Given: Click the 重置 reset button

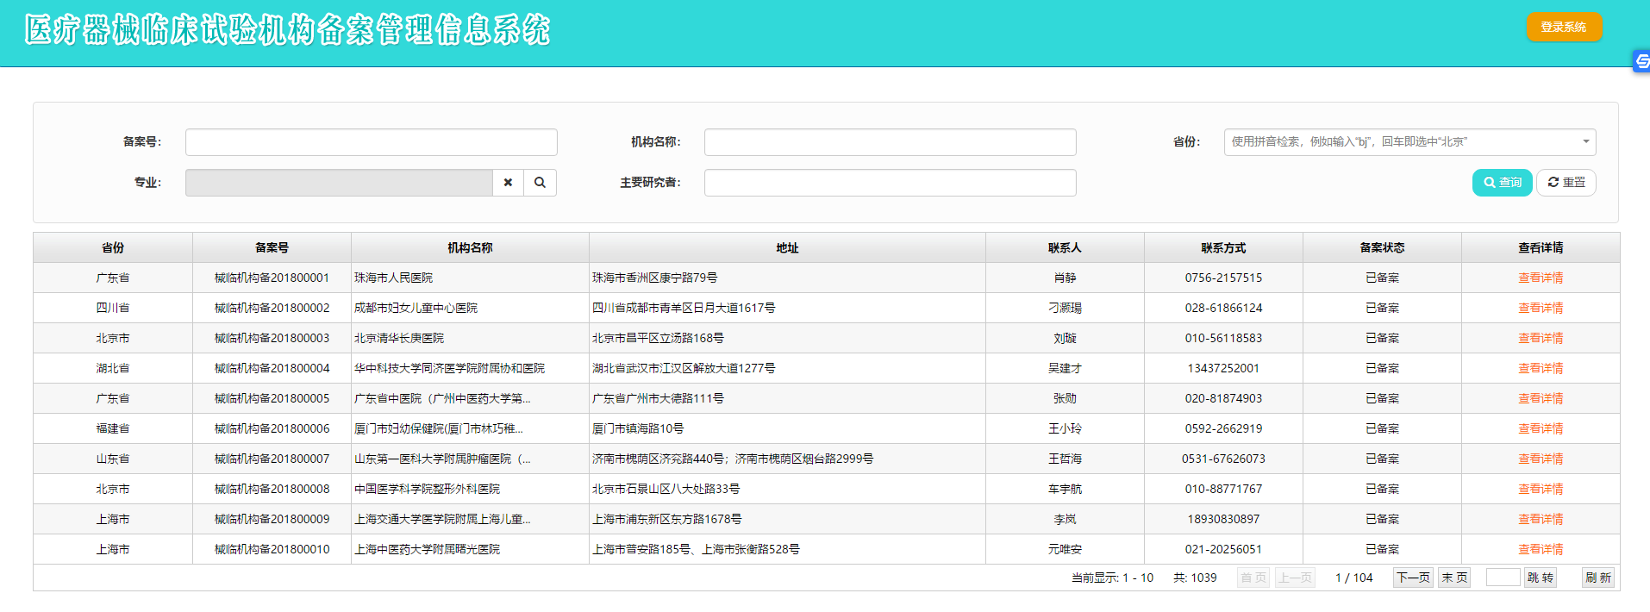Looking at the screenshot, I should 1566,183.
